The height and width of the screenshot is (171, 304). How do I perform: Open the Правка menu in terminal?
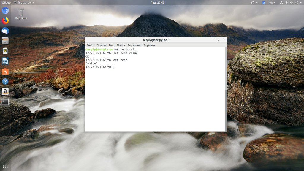coord(102,45)
